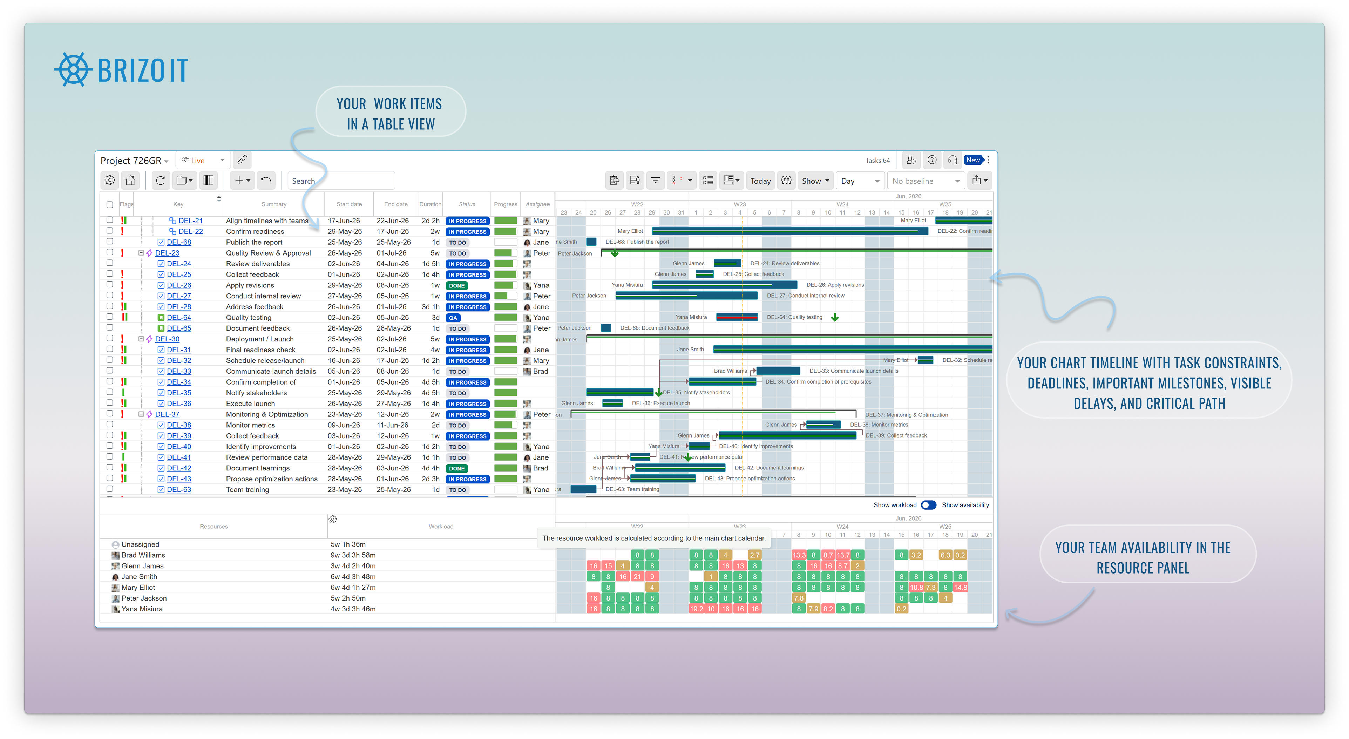Open the add (+) item dropdown menu
The height and width of the screenshot is (739, 1349).
tap(243, 181)
